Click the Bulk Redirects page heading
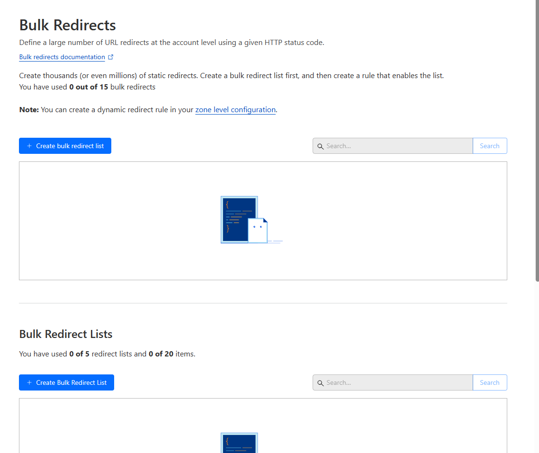The width and height of the screenshot is (539, 453). [x=67, y=25]
